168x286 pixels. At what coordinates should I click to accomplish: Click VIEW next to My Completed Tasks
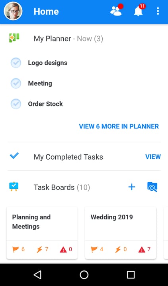pyautogui.click(x=153, y=157)
